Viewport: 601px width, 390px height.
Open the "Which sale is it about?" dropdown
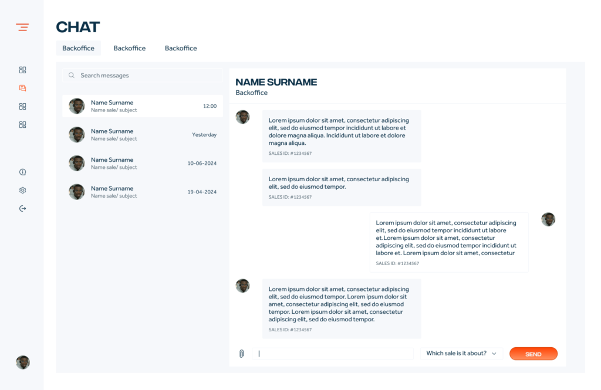click(461, 354)
